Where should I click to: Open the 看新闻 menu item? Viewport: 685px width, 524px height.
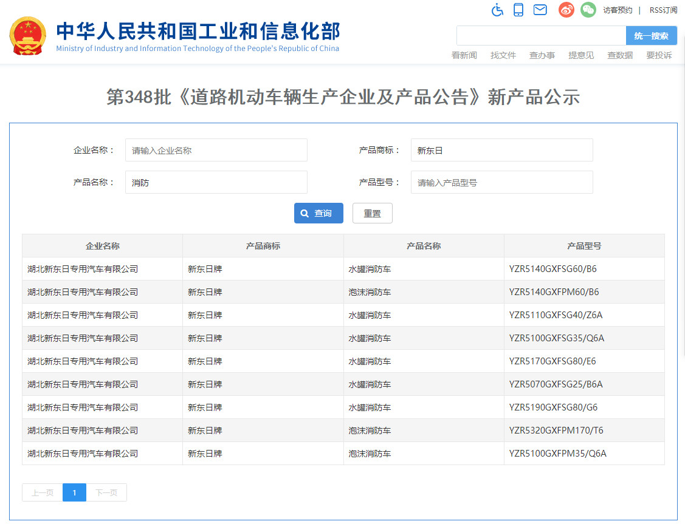464,55
